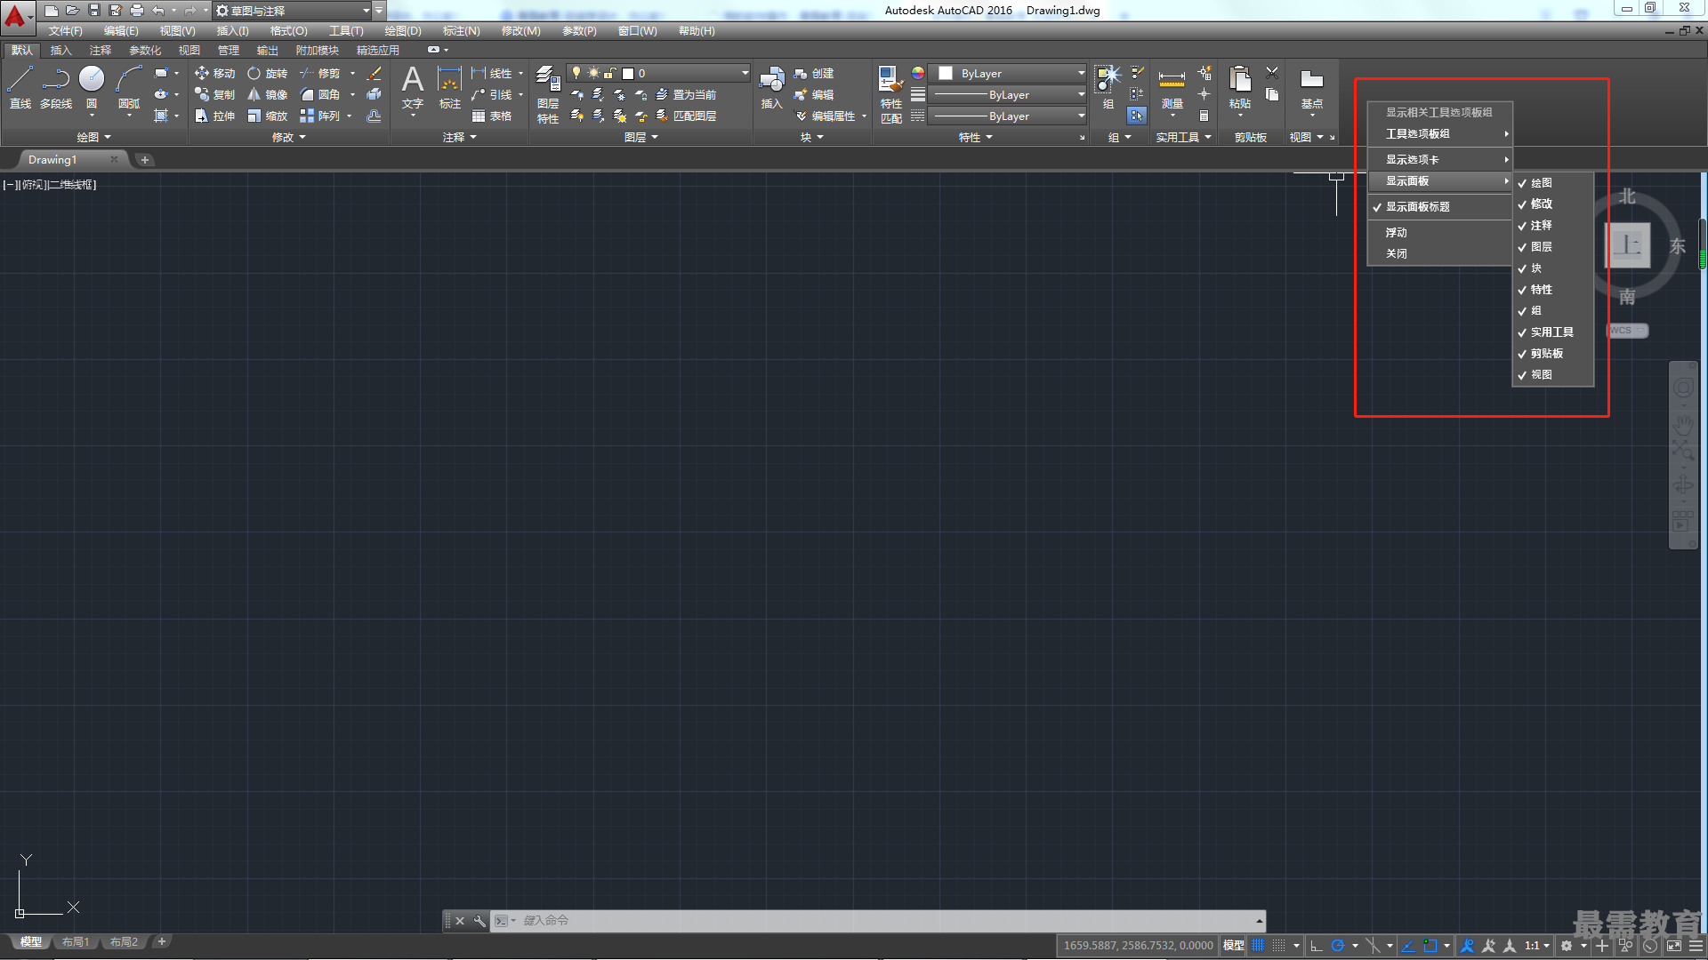
Task: Uncheck the 图层 panel
Action: click(1552, 247)
